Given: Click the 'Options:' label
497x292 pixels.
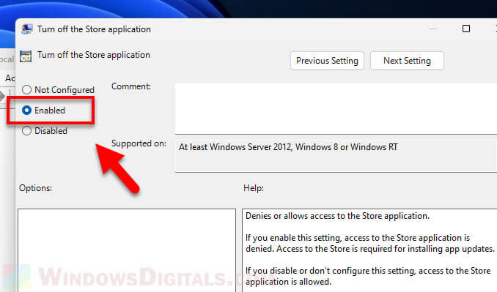Looking at the screenshot, I should [x=35, y=188].
